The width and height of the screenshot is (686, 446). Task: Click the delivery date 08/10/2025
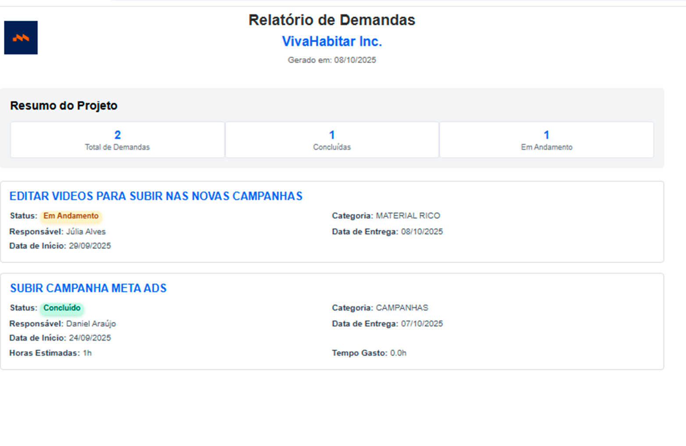click(x=422, y=232)
